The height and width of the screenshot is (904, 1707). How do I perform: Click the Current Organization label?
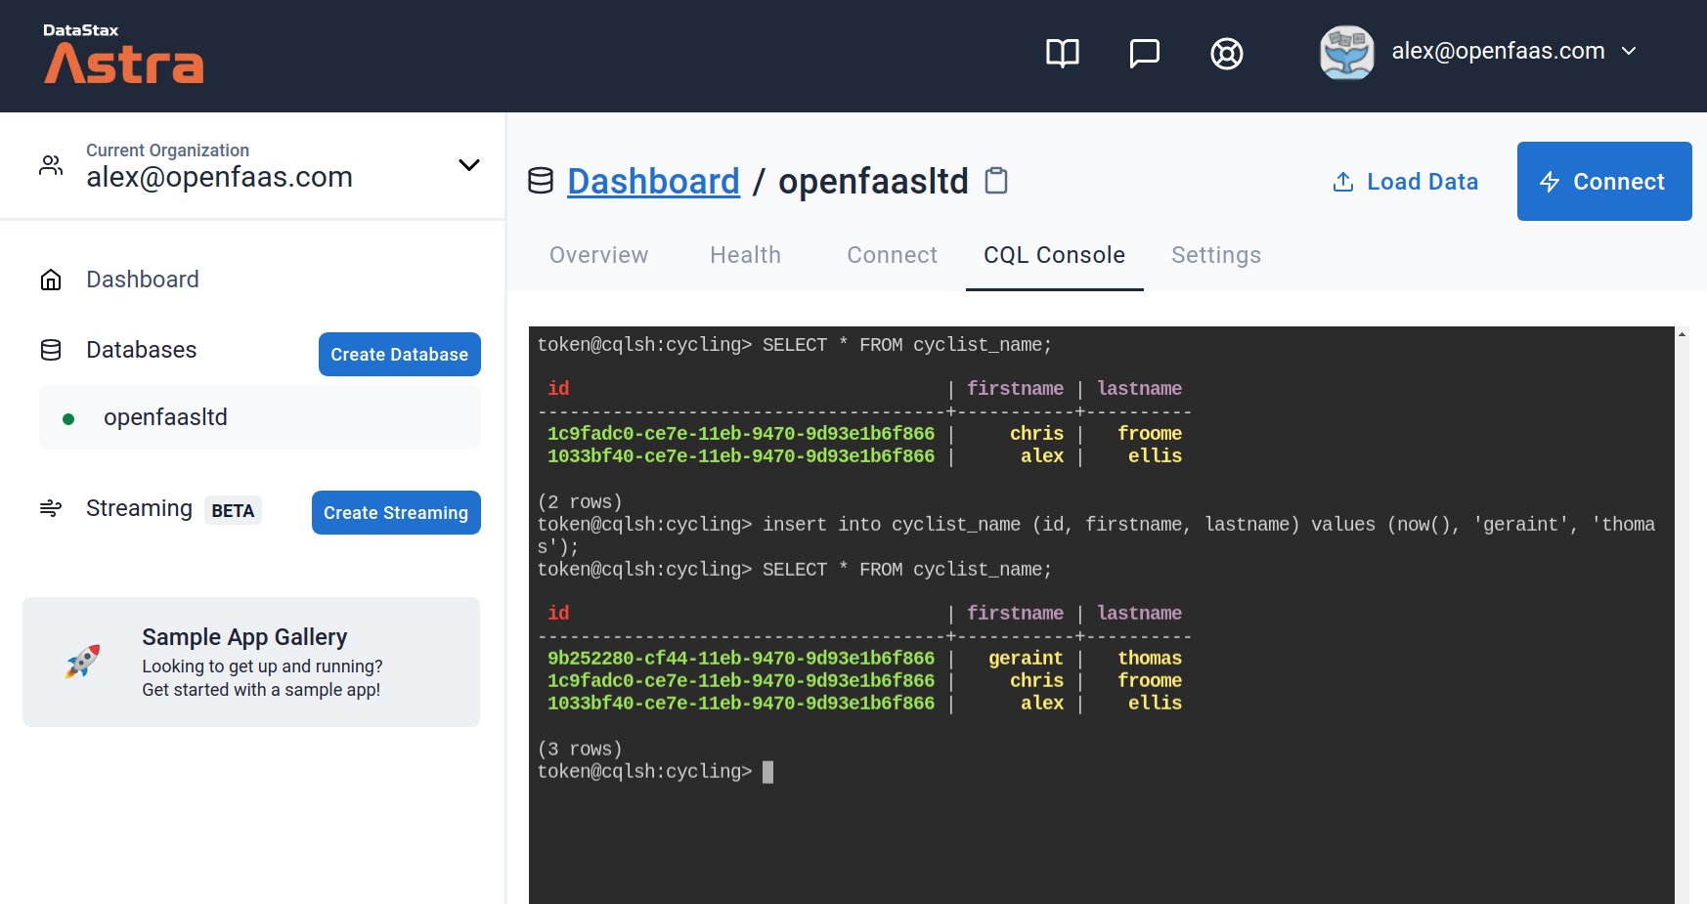tap(167, 150)
